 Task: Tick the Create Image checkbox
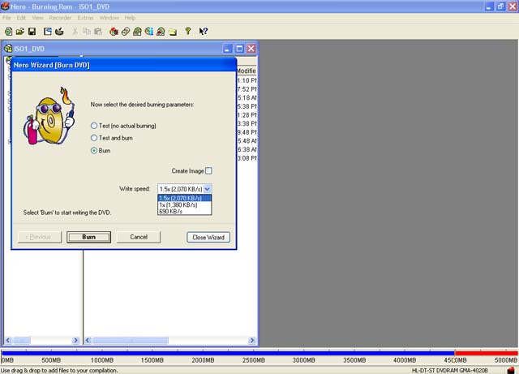coord(208,171)
